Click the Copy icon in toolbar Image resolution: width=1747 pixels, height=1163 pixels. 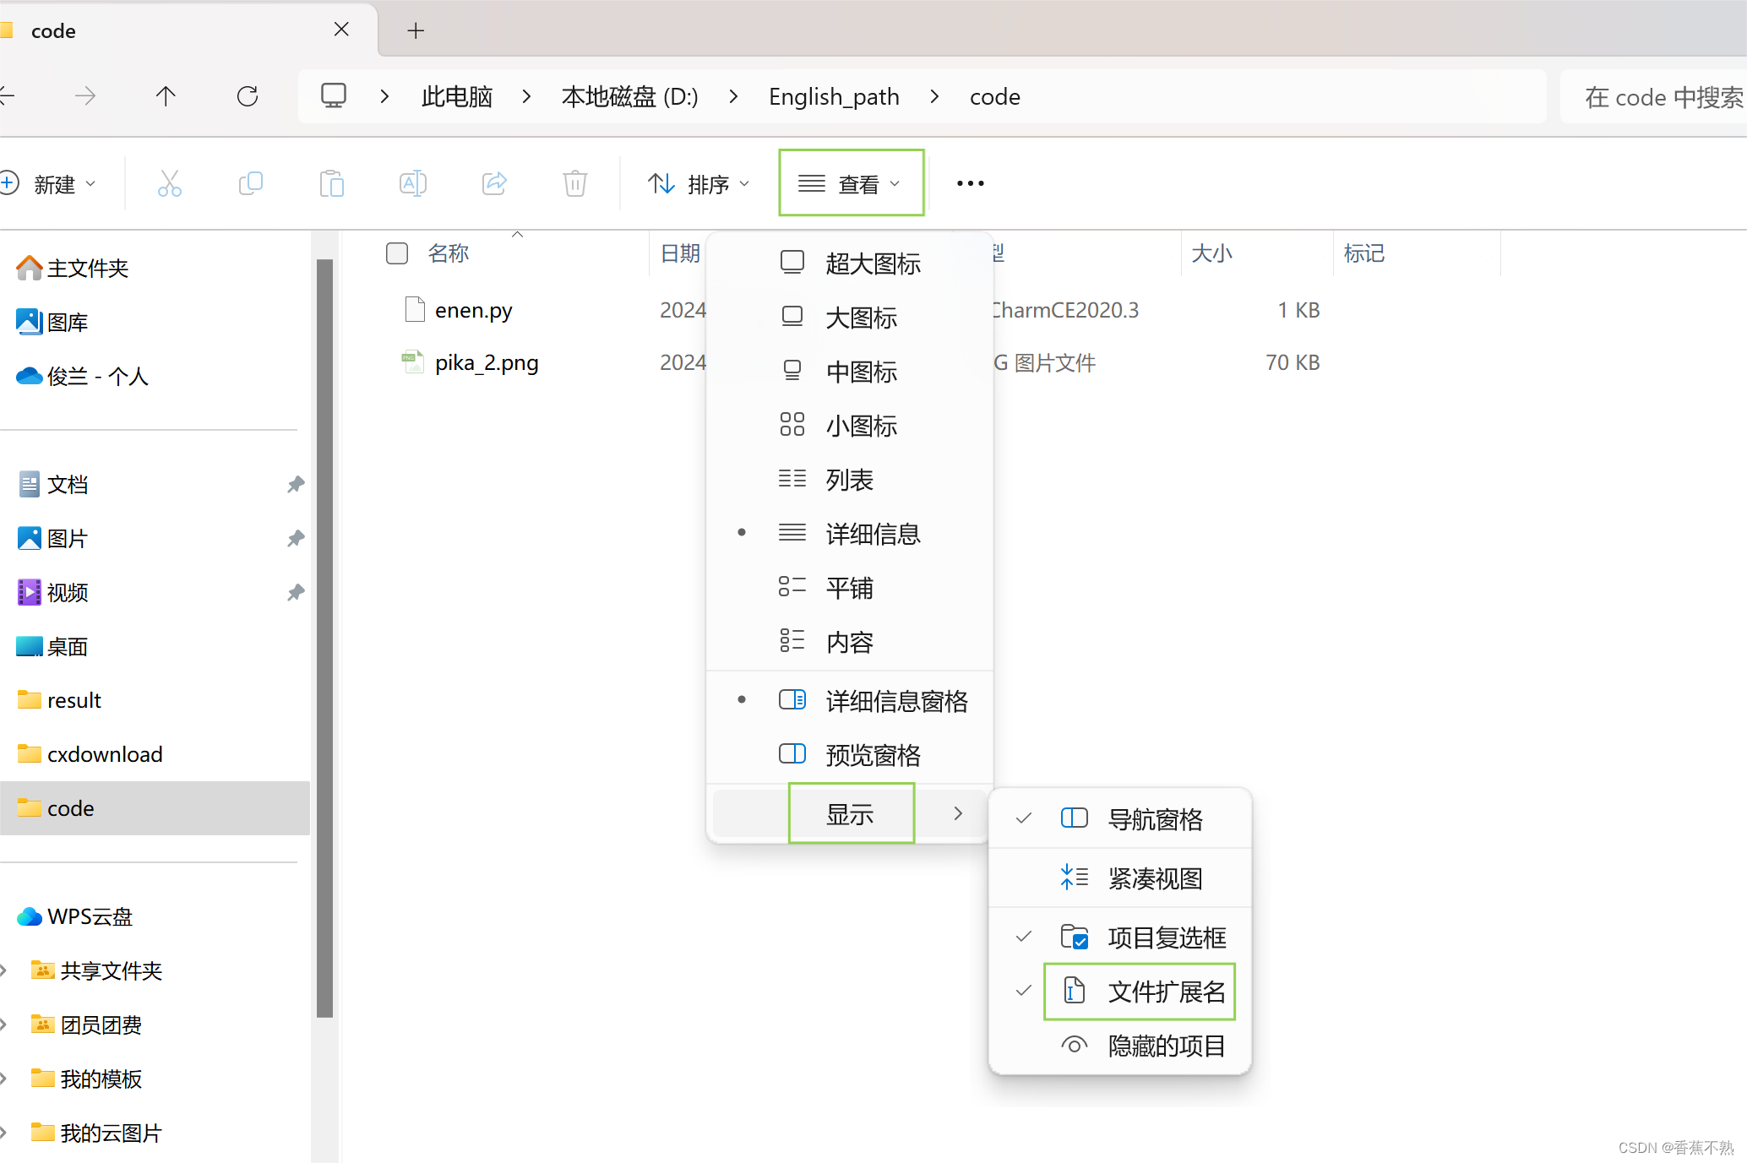pos(251,183)
